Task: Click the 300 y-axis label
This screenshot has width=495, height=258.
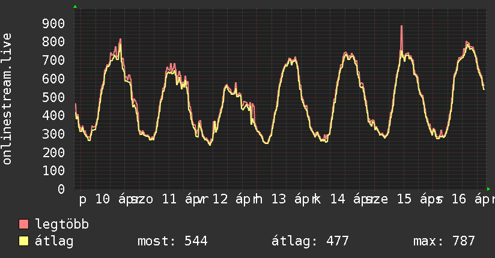Action: (x=53, y=134)
